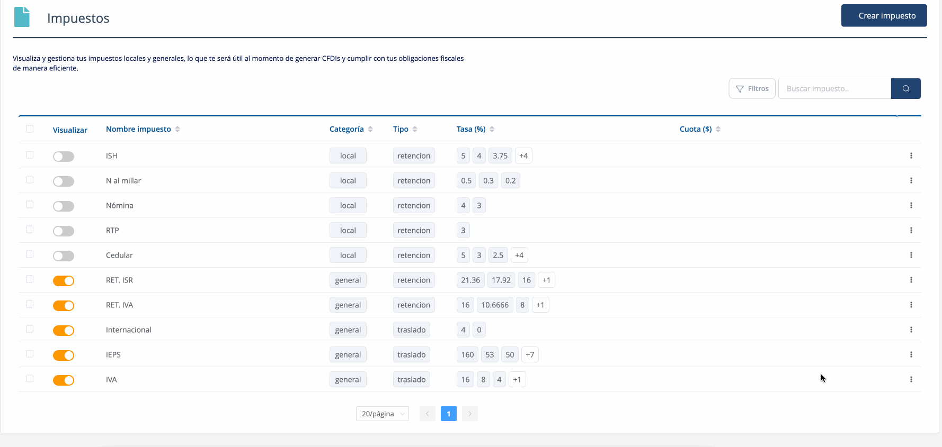The image size is (942, 447).
Task: Open the three-dot menu for ISH row
Action: point(911,156)
